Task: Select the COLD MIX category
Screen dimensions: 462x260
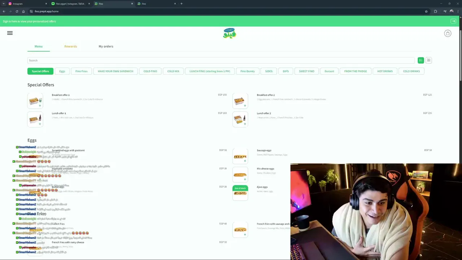Action: point(173,71)
